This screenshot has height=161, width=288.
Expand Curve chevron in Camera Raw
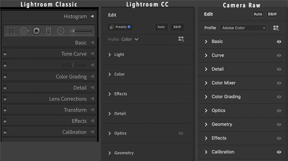[206, 55]
